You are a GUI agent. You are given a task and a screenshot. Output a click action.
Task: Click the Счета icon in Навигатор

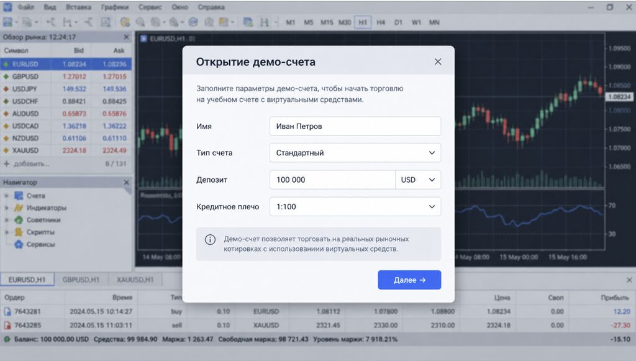19,196
